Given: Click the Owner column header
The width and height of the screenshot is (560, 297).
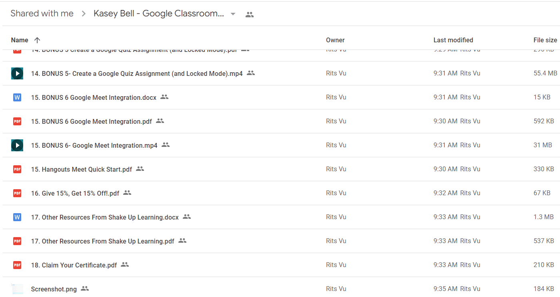Looking at the screenshot, I should [335, 40].
